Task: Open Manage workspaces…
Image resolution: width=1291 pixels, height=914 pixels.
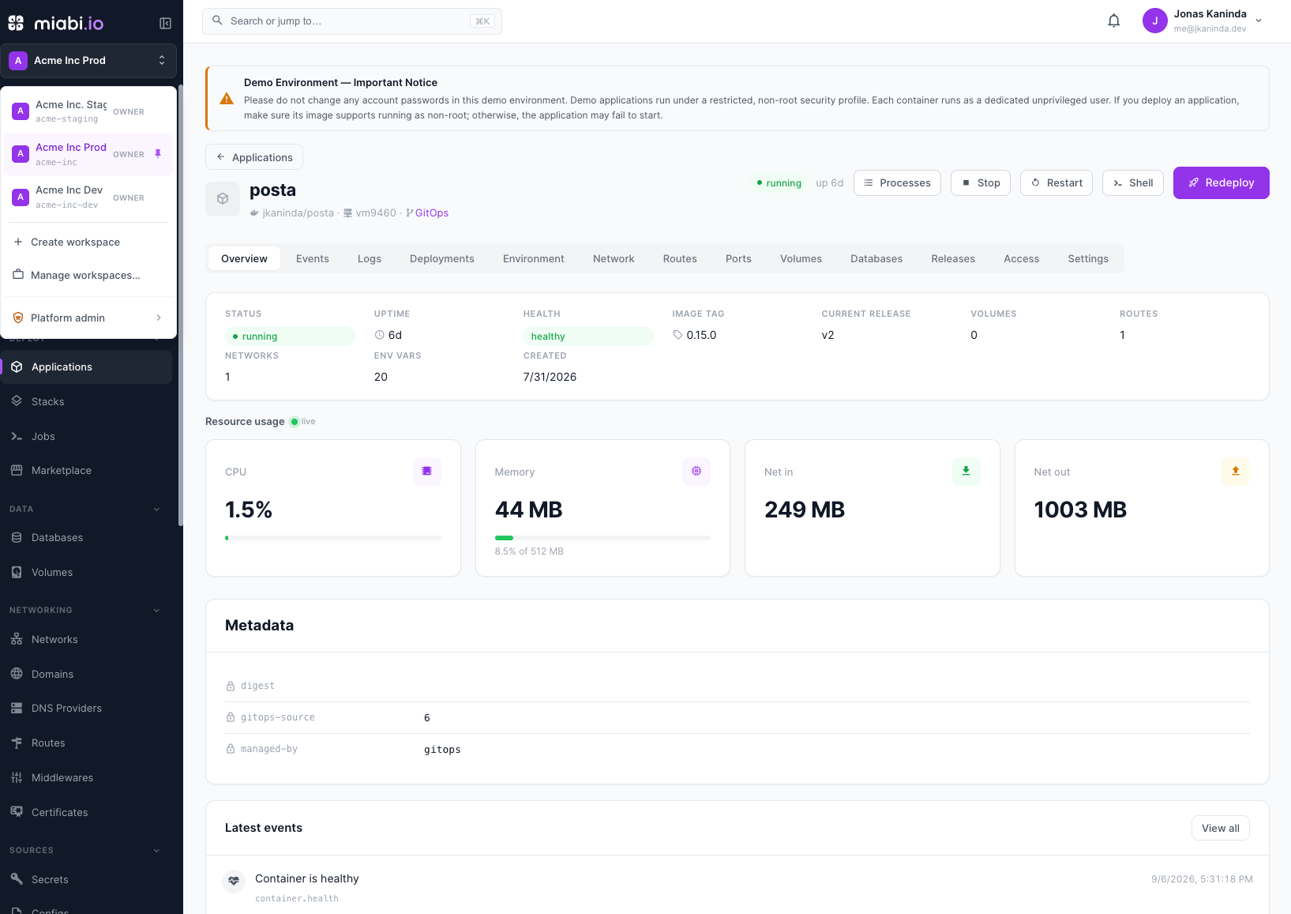Action: (88, 275)
